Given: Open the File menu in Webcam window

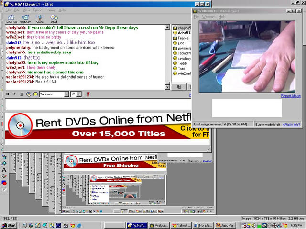Looking at the screenshot, I should pyautogui.click(x=197, y=17).
